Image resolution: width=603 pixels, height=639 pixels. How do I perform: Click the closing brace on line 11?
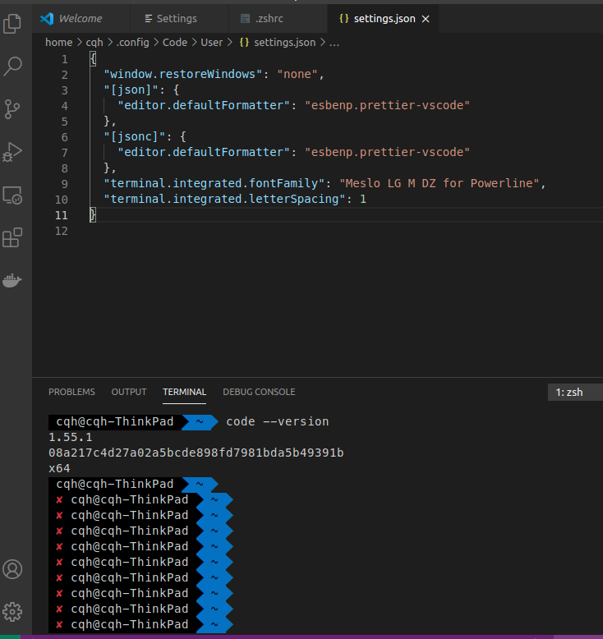click(x=93, y=214)
